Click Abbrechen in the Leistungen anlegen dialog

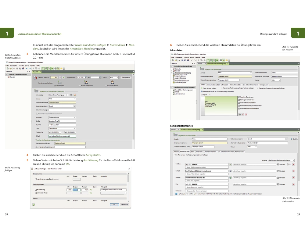click(x=124, y=205)
